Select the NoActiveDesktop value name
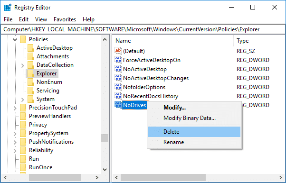The height and width of the screenshot is (183, 286). click(x=145, y=69)
